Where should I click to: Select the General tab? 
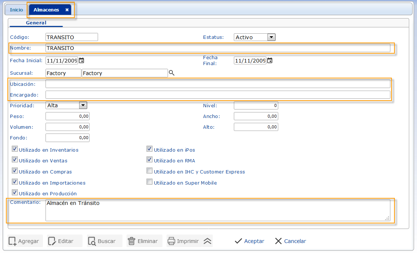(x=36, y=23)
